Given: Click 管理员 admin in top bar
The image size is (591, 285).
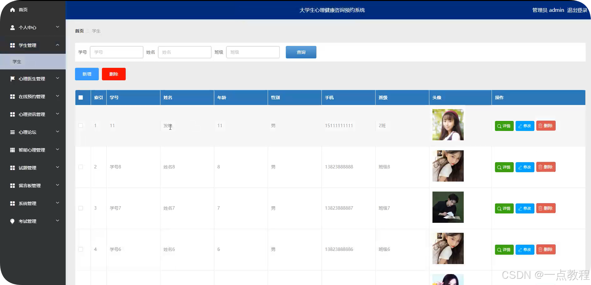Looking at the screenshot, I should [x=548, y=10].
